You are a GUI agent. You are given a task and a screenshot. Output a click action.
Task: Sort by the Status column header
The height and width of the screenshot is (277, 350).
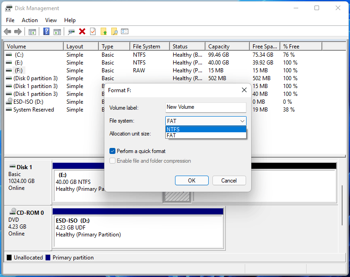(187, 47)
